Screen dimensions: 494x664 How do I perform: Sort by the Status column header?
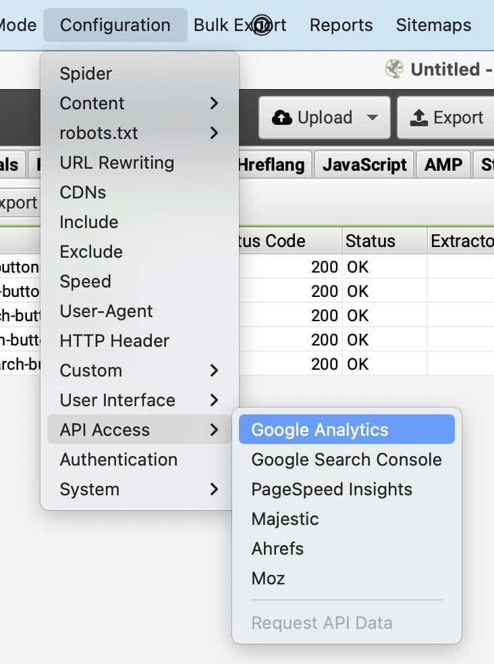click(370, 241)
